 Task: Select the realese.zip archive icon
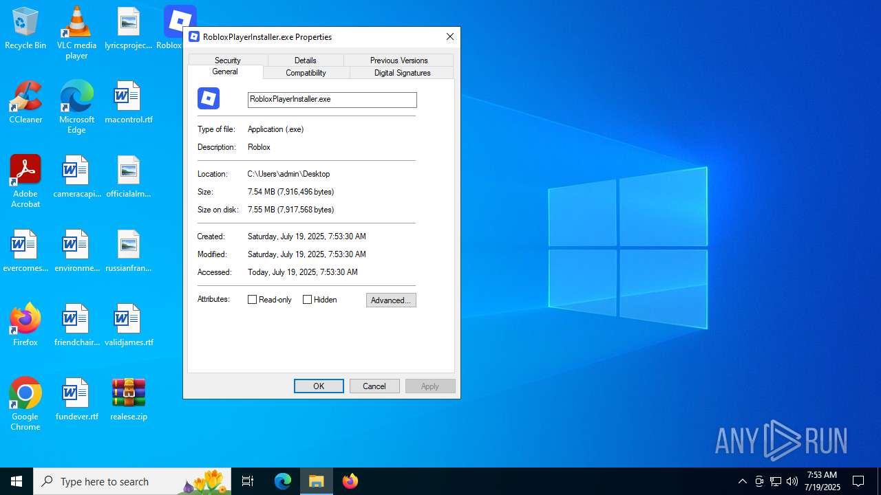128,399
